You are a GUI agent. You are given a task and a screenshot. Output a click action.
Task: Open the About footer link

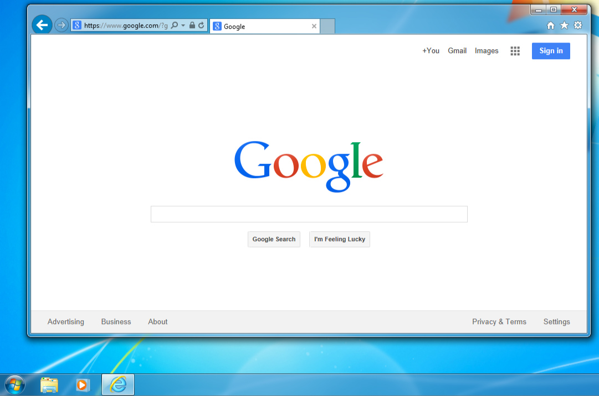pyautogui.click(x=158, y=322)
